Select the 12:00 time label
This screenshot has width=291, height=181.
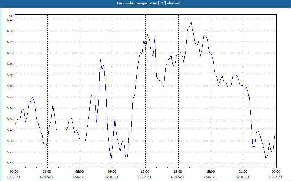[145, 172]
